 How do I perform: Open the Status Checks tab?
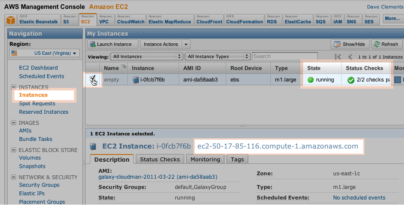tap(160, 159)
